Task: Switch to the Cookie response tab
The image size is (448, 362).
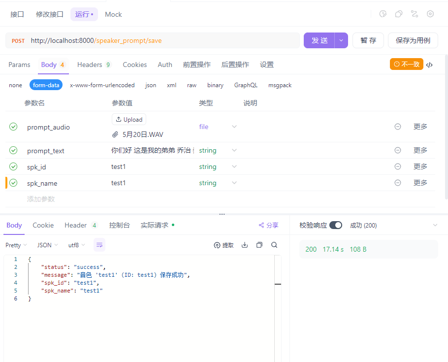Action: [x=43, y=225]
